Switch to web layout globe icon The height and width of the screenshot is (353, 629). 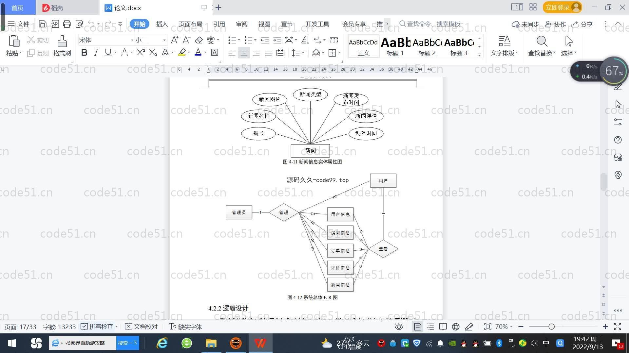456,327
